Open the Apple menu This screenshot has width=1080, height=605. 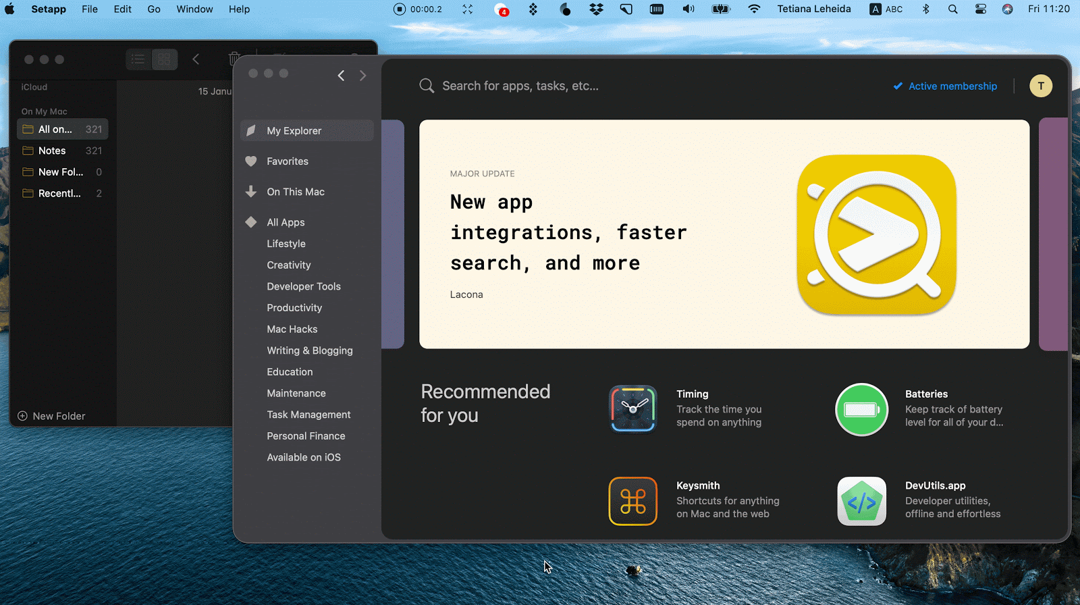click(10, 9)
